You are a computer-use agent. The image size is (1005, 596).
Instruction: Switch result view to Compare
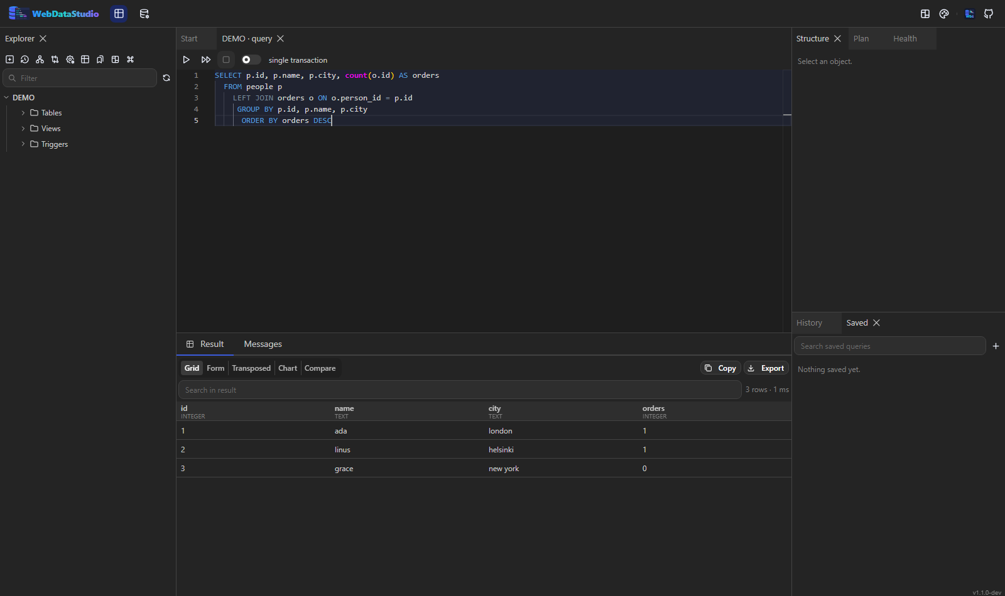tap(320, 368)
